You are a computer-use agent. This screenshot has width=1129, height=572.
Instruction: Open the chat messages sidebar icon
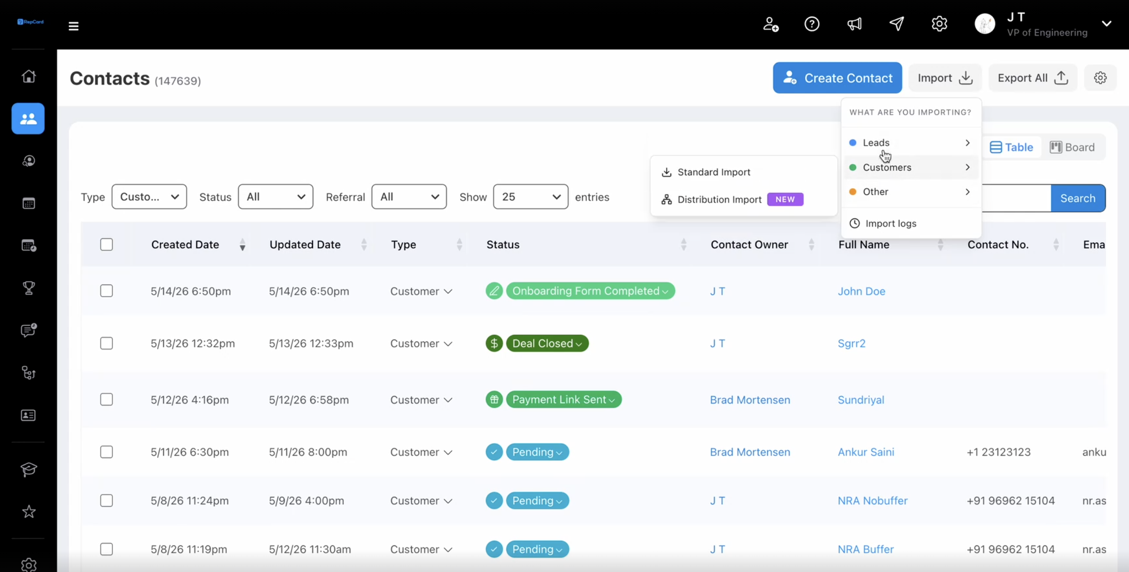29,330
